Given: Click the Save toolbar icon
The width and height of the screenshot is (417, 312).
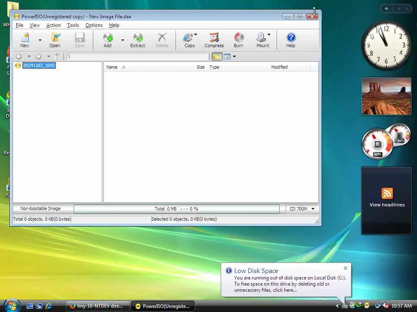Looking at the screenshot, I should [79, 40].
